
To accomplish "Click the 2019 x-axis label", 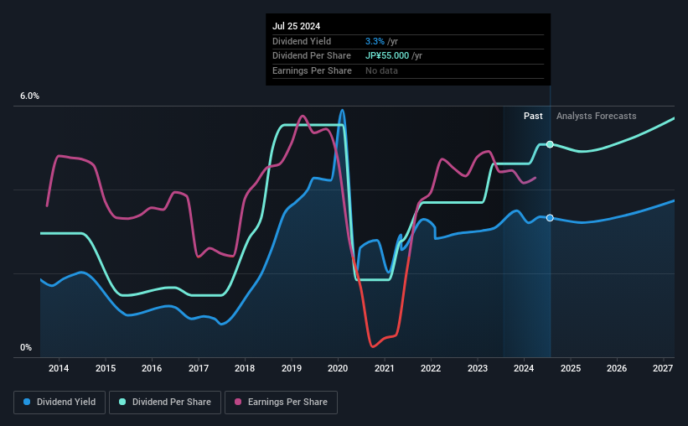I will [292, 368].
